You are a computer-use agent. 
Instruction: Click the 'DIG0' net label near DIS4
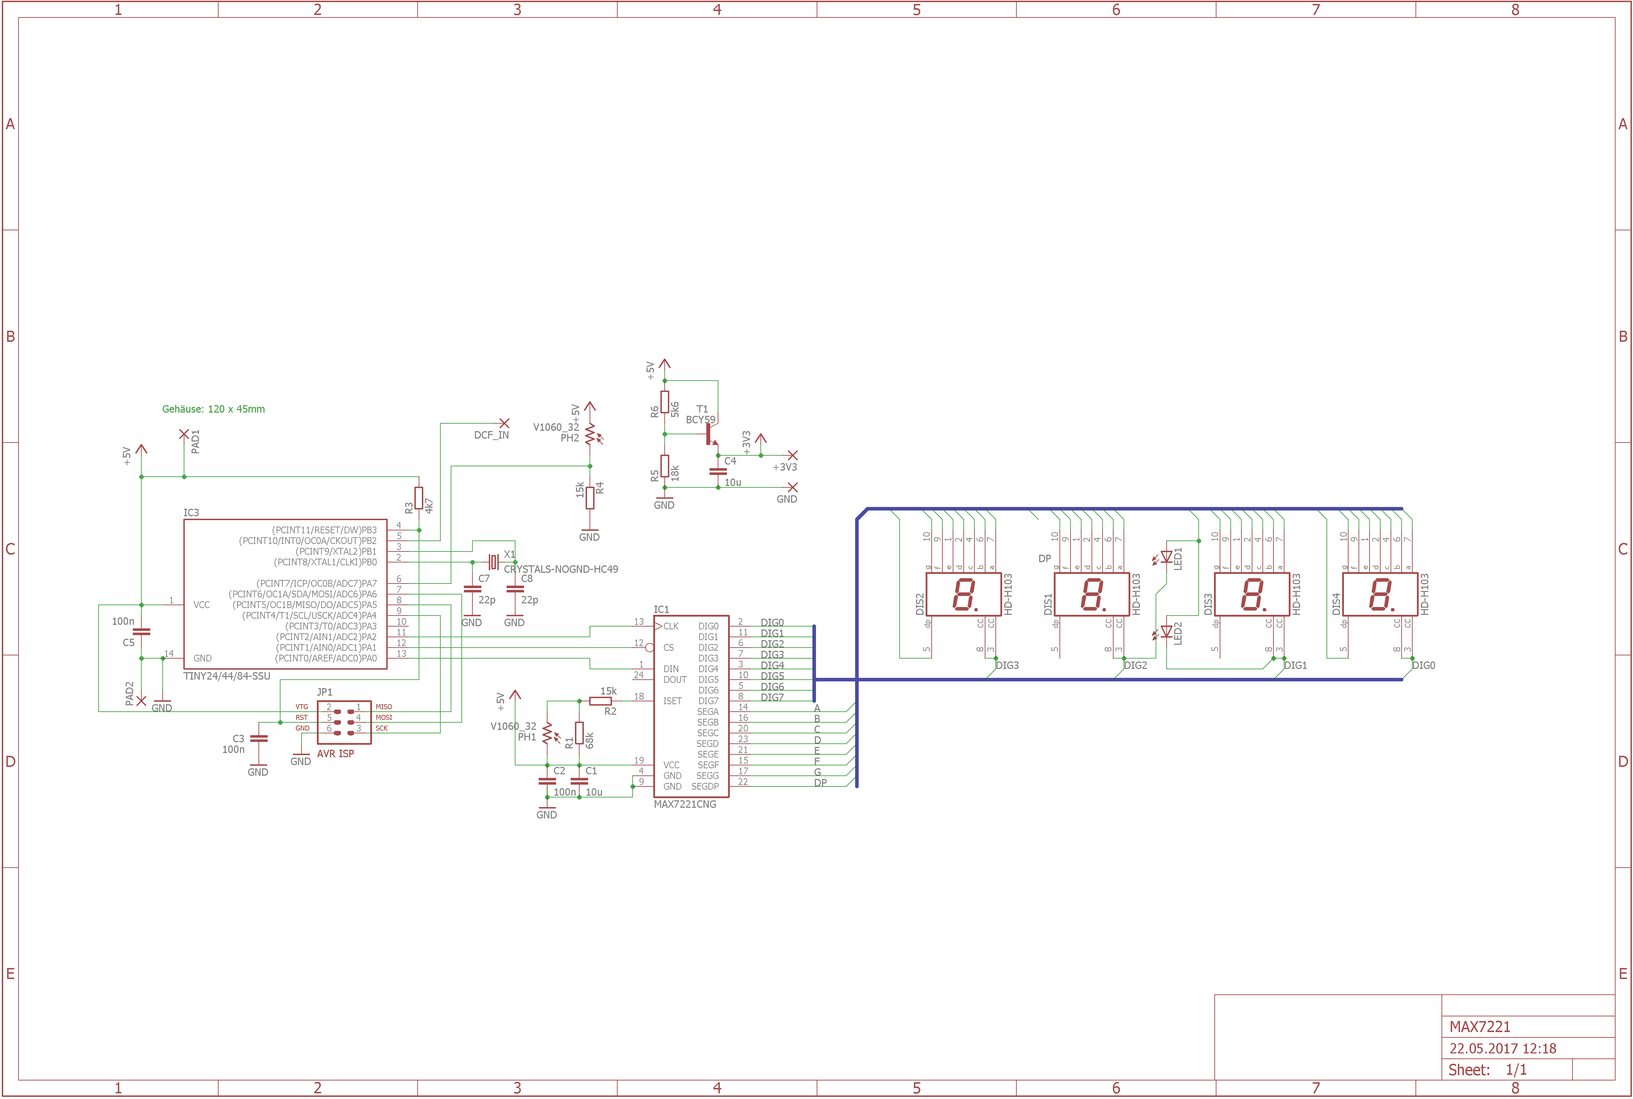coord(1423,665)
